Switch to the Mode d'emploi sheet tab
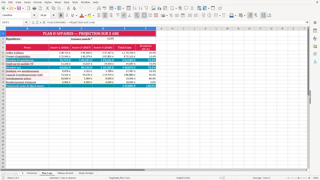 (86, 173)
